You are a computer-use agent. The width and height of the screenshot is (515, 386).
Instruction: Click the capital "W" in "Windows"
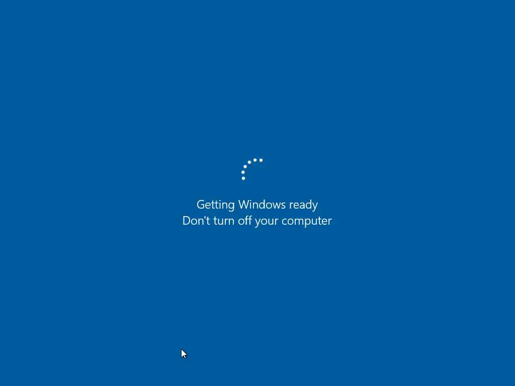[245, 205]
